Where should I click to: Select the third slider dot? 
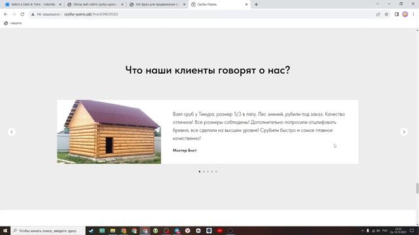(x=208, y=172)
